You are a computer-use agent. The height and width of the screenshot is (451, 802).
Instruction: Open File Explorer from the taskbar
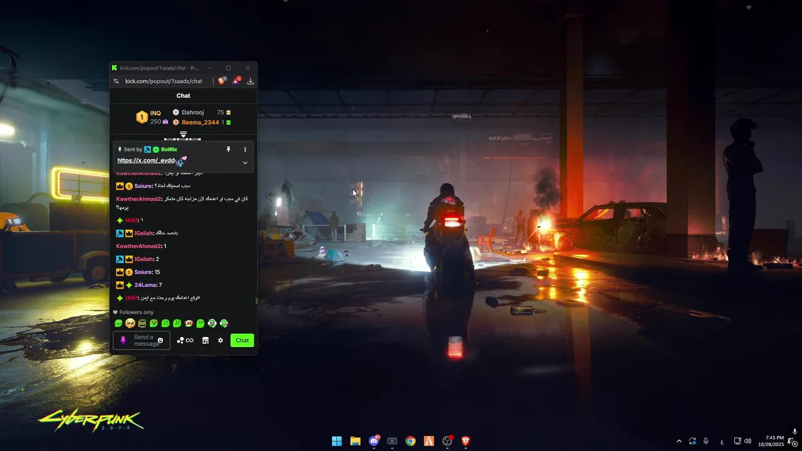point(355,441)
